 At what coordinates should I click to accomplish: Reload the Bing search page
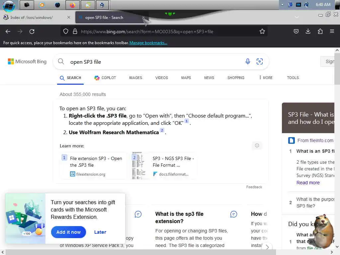[x=32, y=32]
